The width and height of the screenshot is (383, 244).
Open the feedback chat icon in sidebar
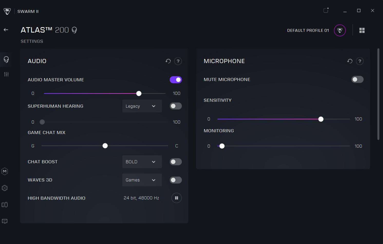pos(5,221)
